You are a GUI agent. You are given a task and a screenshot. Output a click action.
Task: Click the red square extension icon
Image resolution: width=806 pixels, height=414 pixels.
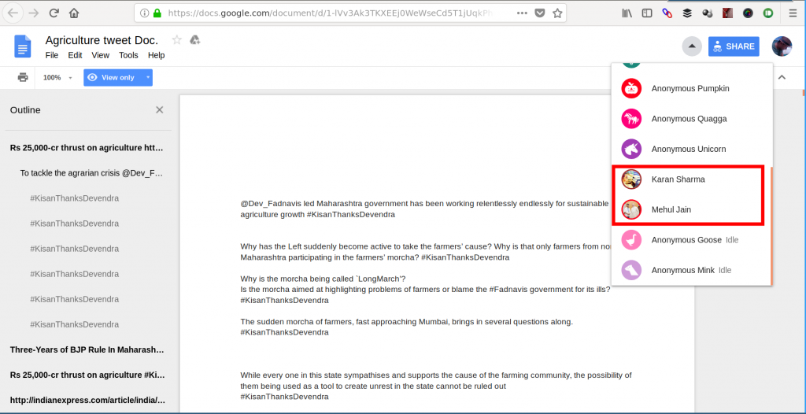pos(727,13)
